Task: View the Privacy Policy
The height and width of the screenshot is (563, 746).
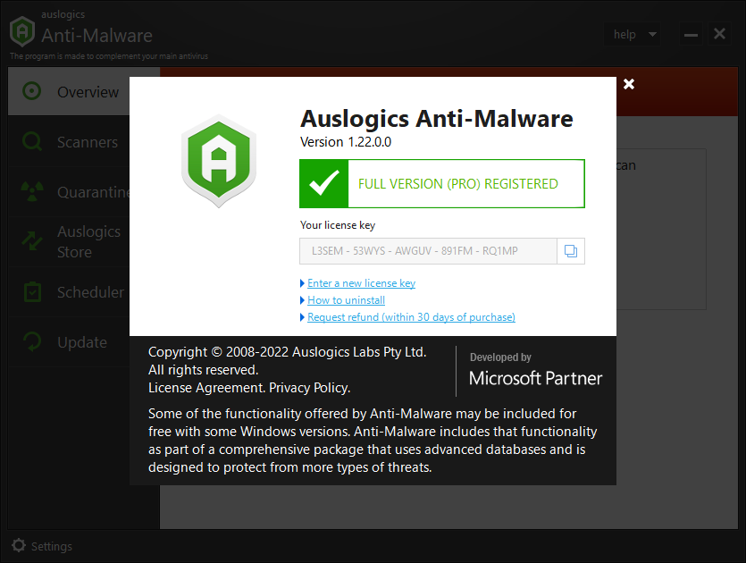Action: 308,387
